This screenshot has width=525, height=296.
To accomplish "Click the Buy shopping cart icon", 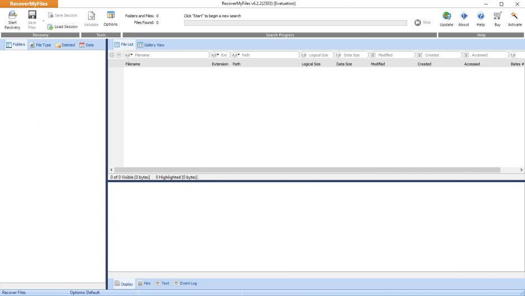I will 498,16.
